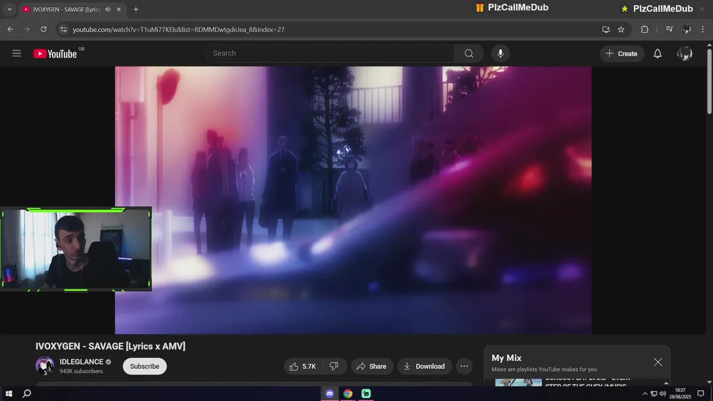Screen dimensions: 713x401
Task: Open the My Mix playlist title
Action: 506,358
